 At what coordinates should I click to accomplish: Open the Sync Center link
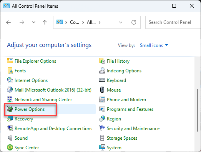27,148
